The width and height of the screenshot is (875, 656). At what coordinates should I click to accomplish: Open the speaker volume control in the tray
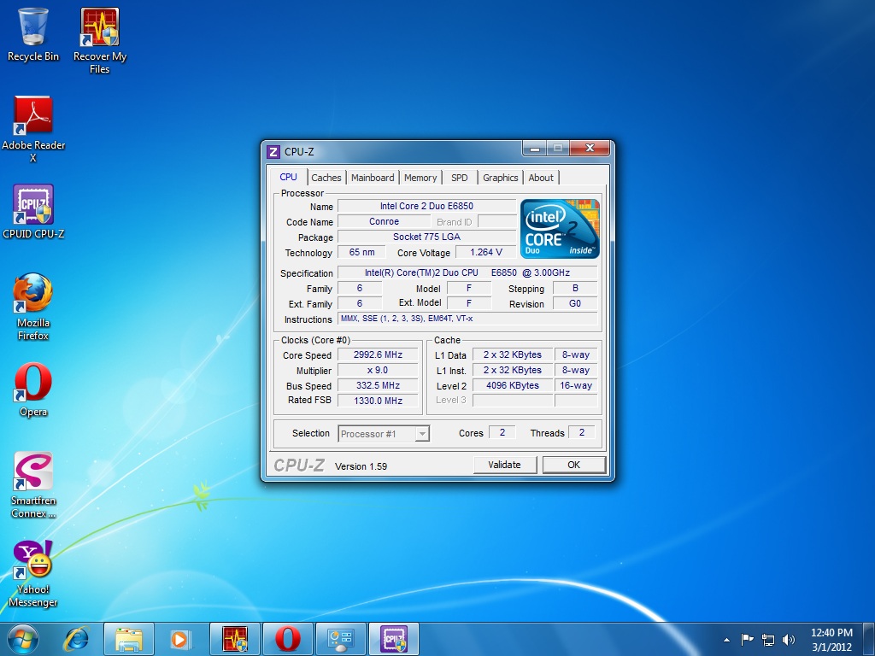tap(788, 638)
